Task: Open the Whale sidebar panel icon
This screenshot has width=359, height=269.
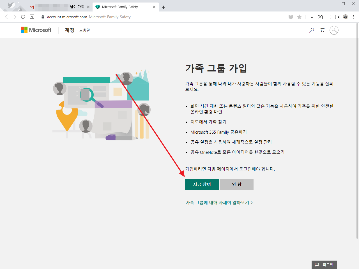Action: tap(337, 17)
